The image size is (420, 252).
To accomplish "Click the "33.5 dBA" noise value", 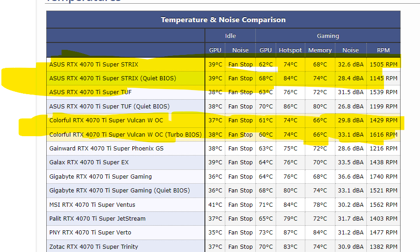I will click(351, 162).
